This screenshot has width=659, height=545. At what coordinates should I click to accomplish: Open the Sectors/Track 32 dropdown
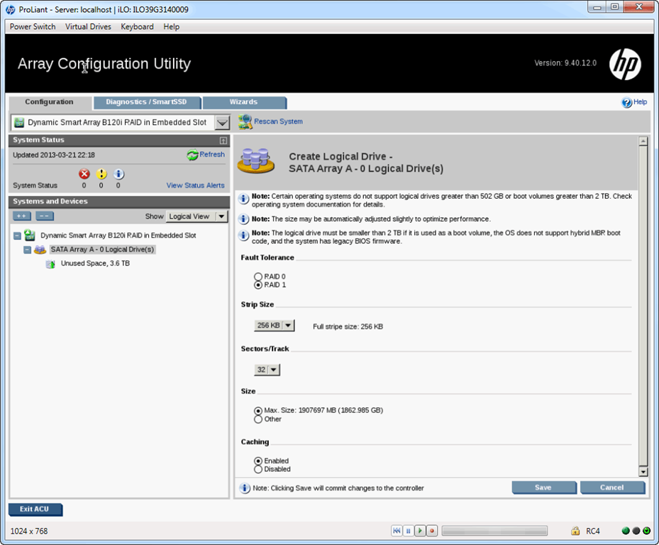pos(267,370)
